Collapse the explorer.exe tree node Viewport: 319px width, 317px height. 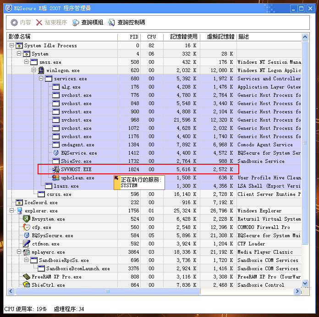(11, 210)
